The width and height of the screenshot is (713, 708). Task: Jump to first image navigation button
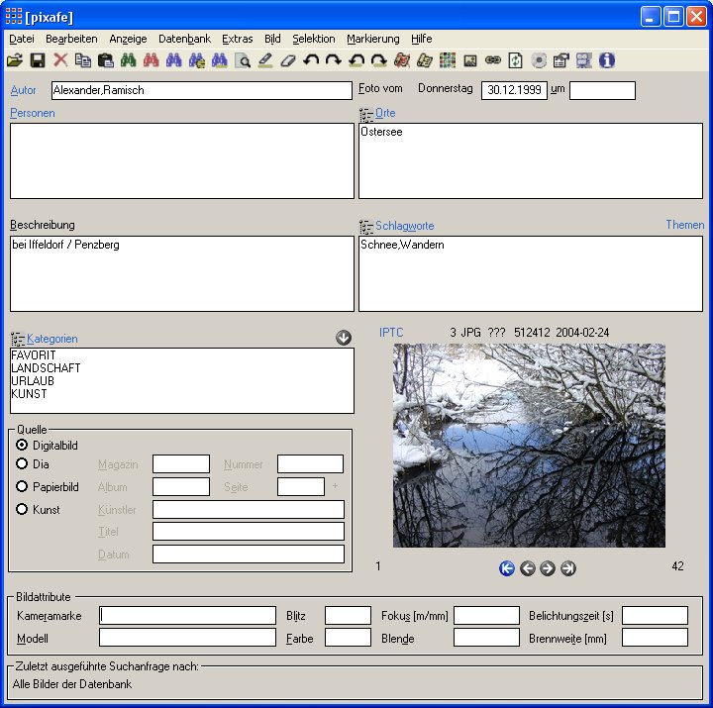click(507, 568)
